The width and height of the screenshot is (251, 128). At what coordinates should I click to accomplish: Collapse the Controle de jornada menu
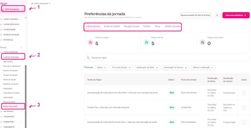pos(21,57)
